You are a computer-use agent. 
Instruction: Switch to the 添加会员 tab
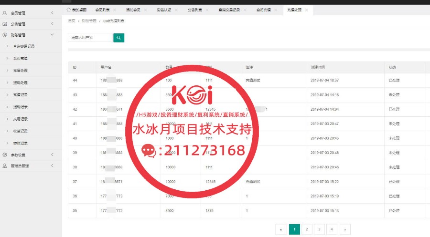tap(133, 10)
